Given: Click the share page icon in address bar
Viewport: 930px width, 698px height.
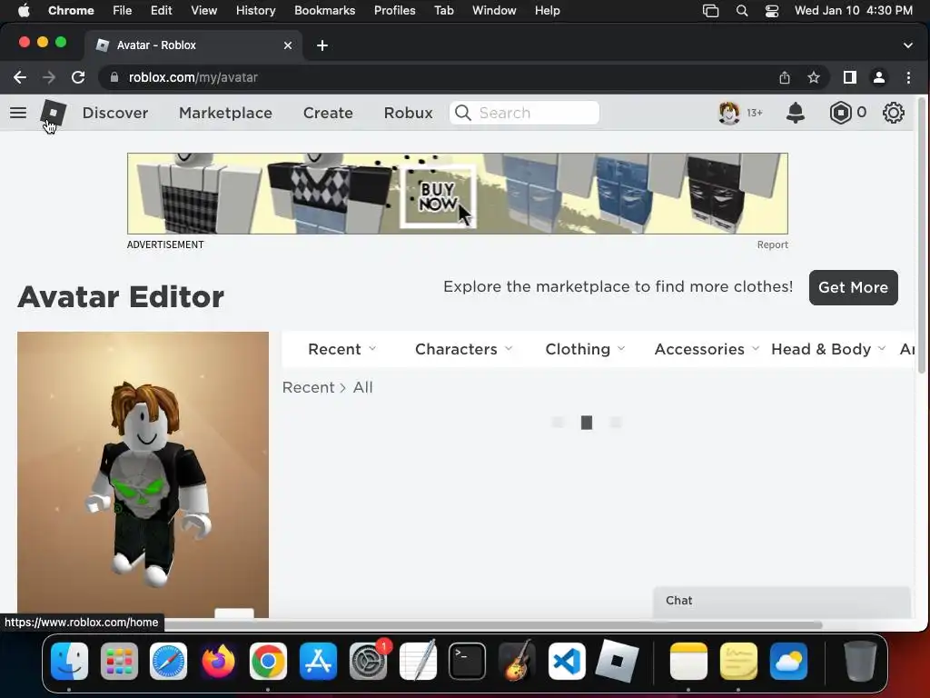Looking at the screenshot, I should point(785,77).
